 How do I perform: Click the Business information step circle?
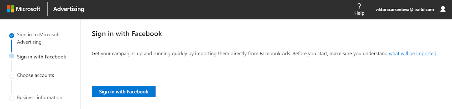coord(12,98)
